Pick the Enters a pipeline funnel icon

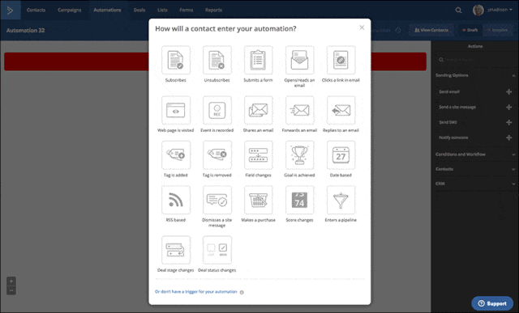(341, 200)
